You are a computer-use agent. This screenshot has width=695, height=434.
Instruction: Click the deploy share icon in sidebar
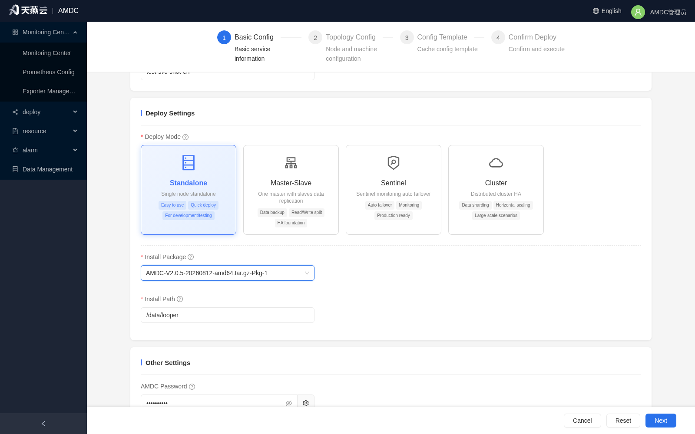tap(15, 112)
